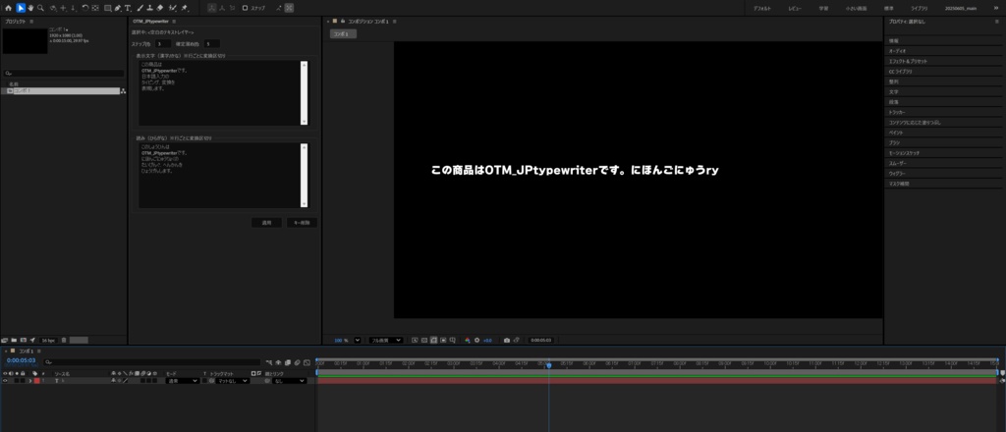The height and width of the screenshot is (432, 1006).
Task: Click the Project panel search field
Action: [x=64, y=73]
